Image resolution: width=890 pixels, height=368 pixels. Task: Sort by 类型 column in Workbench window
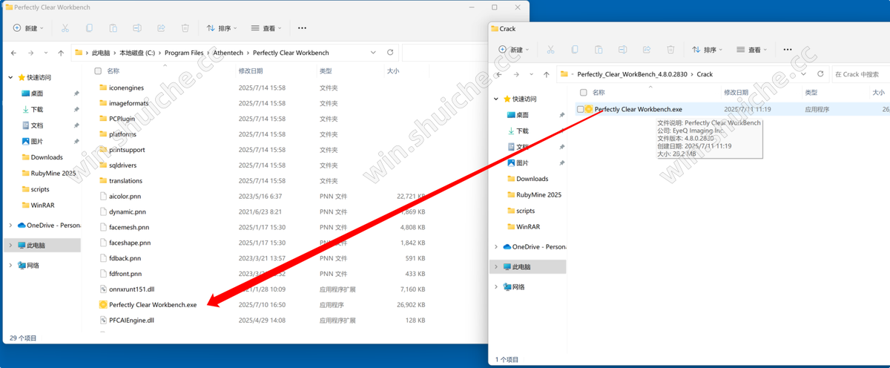[x=326, y=71]
